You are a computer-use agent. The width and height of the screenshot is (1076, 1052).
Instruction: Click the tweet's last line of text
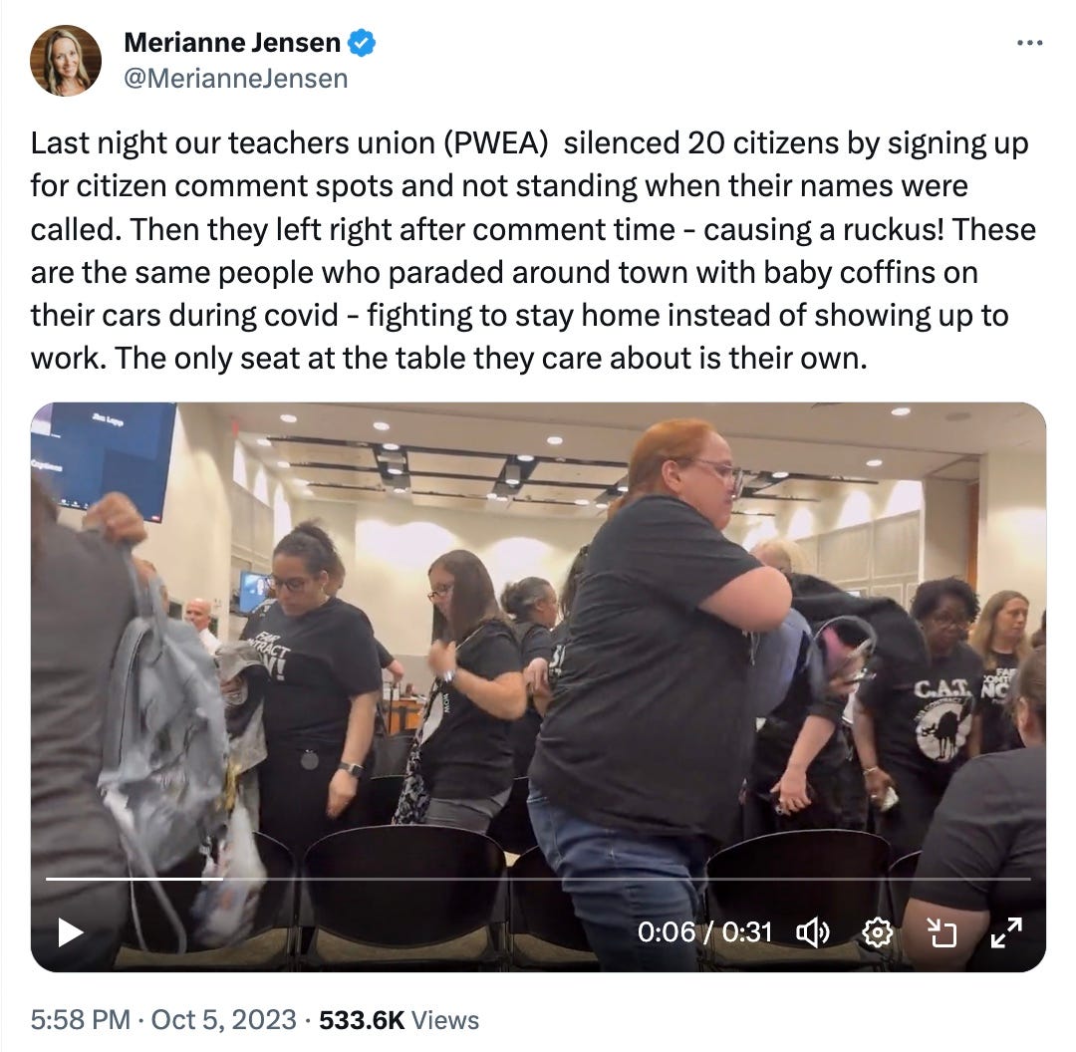click(448, 359)
